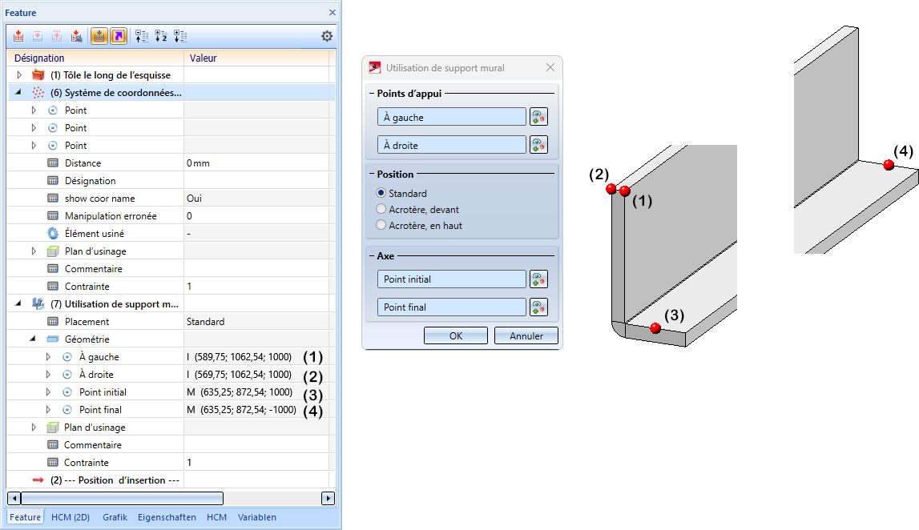919x530 pixels.
Task: Select the Standard position radio button
Action: point(381,193)
